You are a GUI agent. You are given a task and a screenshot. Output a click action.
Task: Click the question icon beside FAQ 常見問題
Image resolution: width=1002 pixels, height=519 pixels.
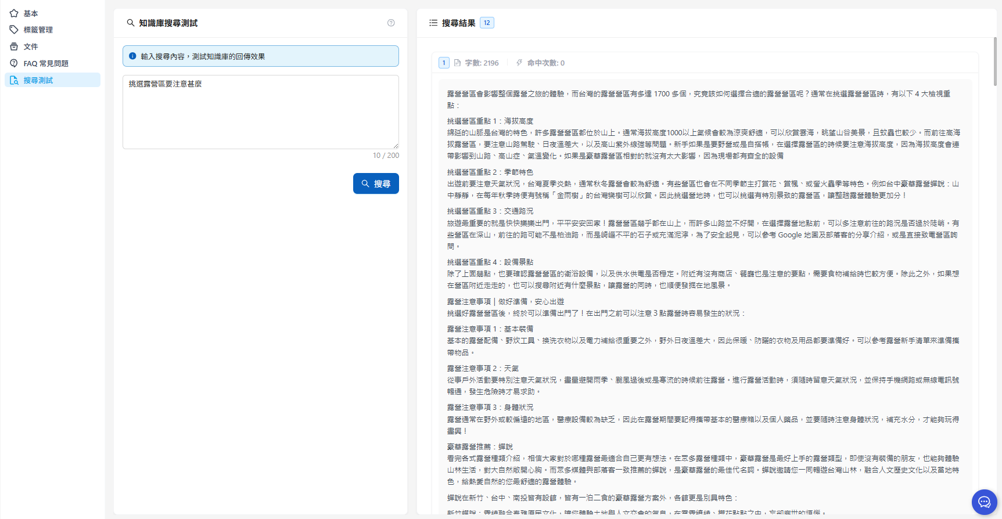click(14, 63)
